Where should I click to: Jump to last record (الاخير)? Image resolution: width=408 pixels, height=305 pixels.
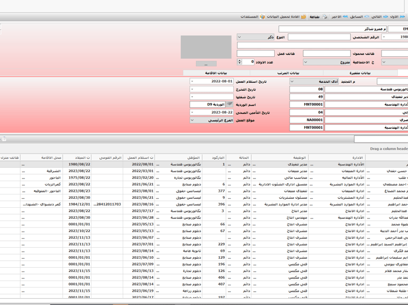(340, 16)
